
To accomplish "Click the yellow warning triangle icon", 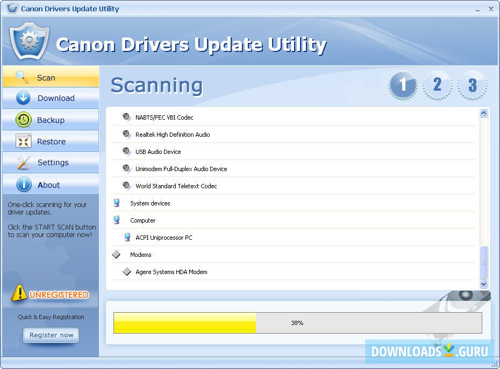I will point(19,293).
